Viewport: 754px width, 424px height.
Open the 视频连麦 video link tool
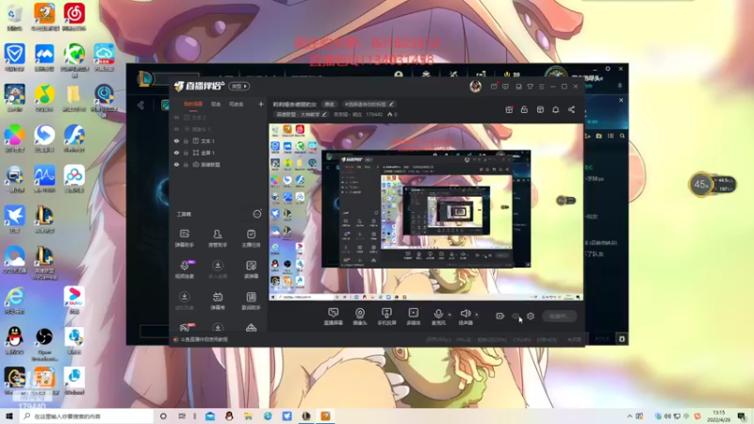(184, 269)
